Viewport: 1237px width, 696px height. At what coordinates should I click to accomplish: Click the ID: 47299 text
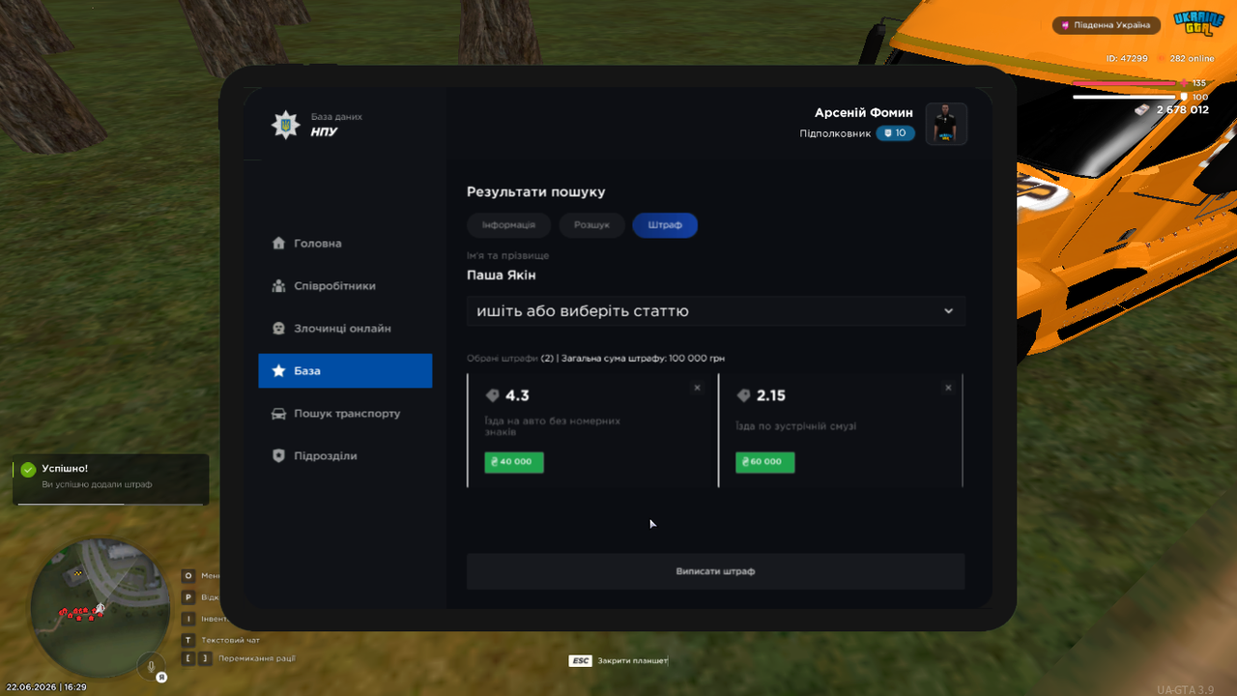pyautogui.click(x=1127, y=59)
